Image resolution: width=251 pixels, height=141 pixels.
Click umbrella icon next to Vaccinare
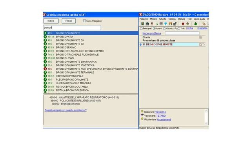pos(142,115)
